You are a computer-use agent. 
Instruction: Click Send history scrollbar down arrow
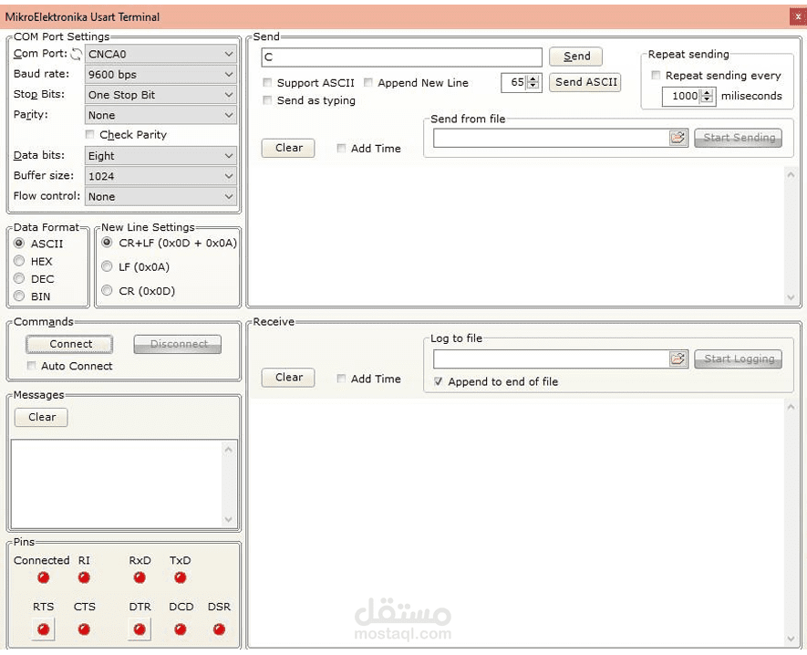791,297
